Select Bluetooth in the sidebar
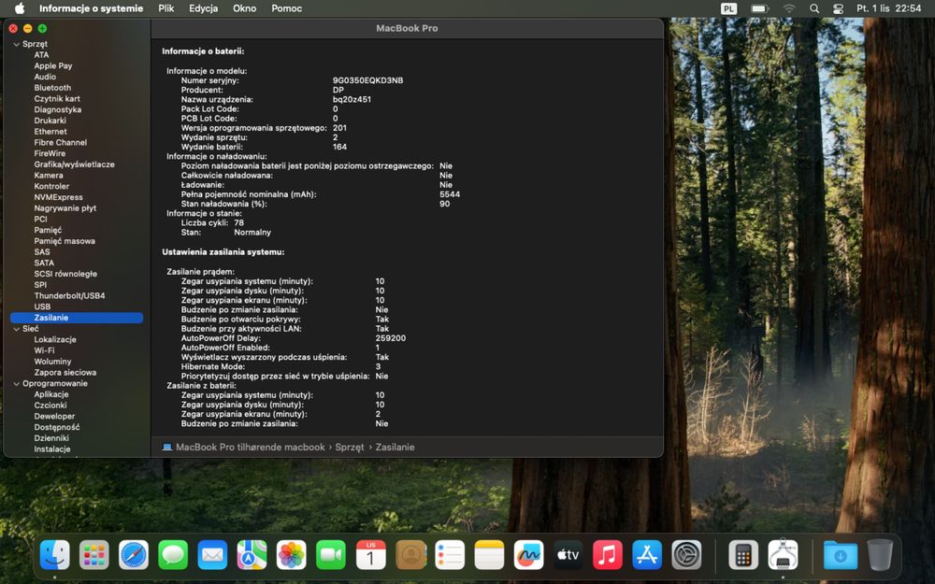935x584 pixels. point(52,88)
